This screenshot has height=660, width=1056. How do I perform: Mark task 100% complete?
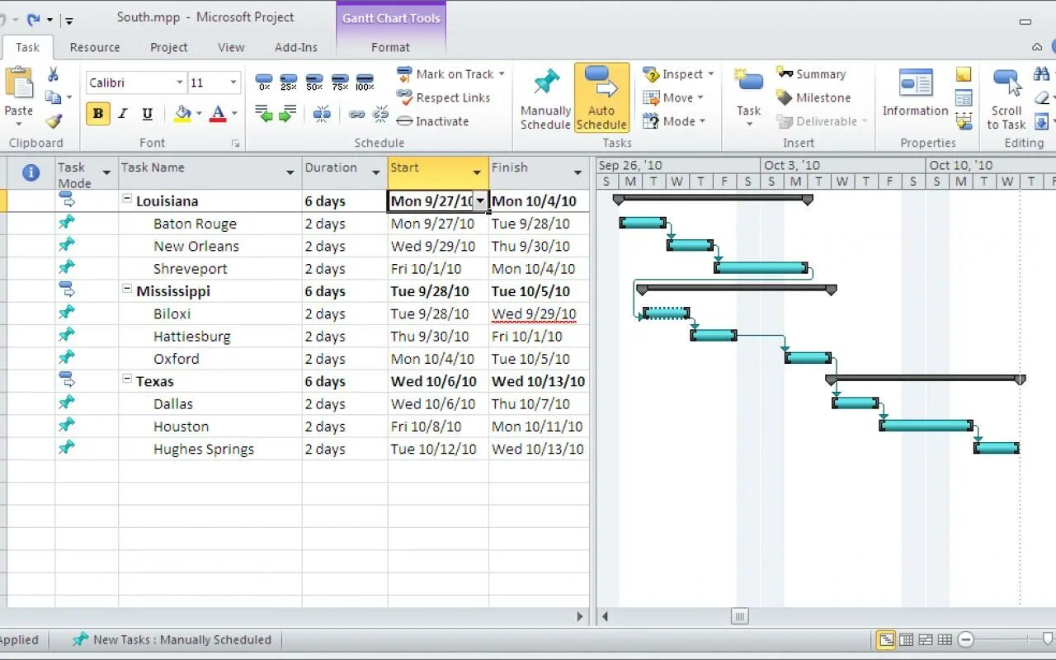(365, 82)
